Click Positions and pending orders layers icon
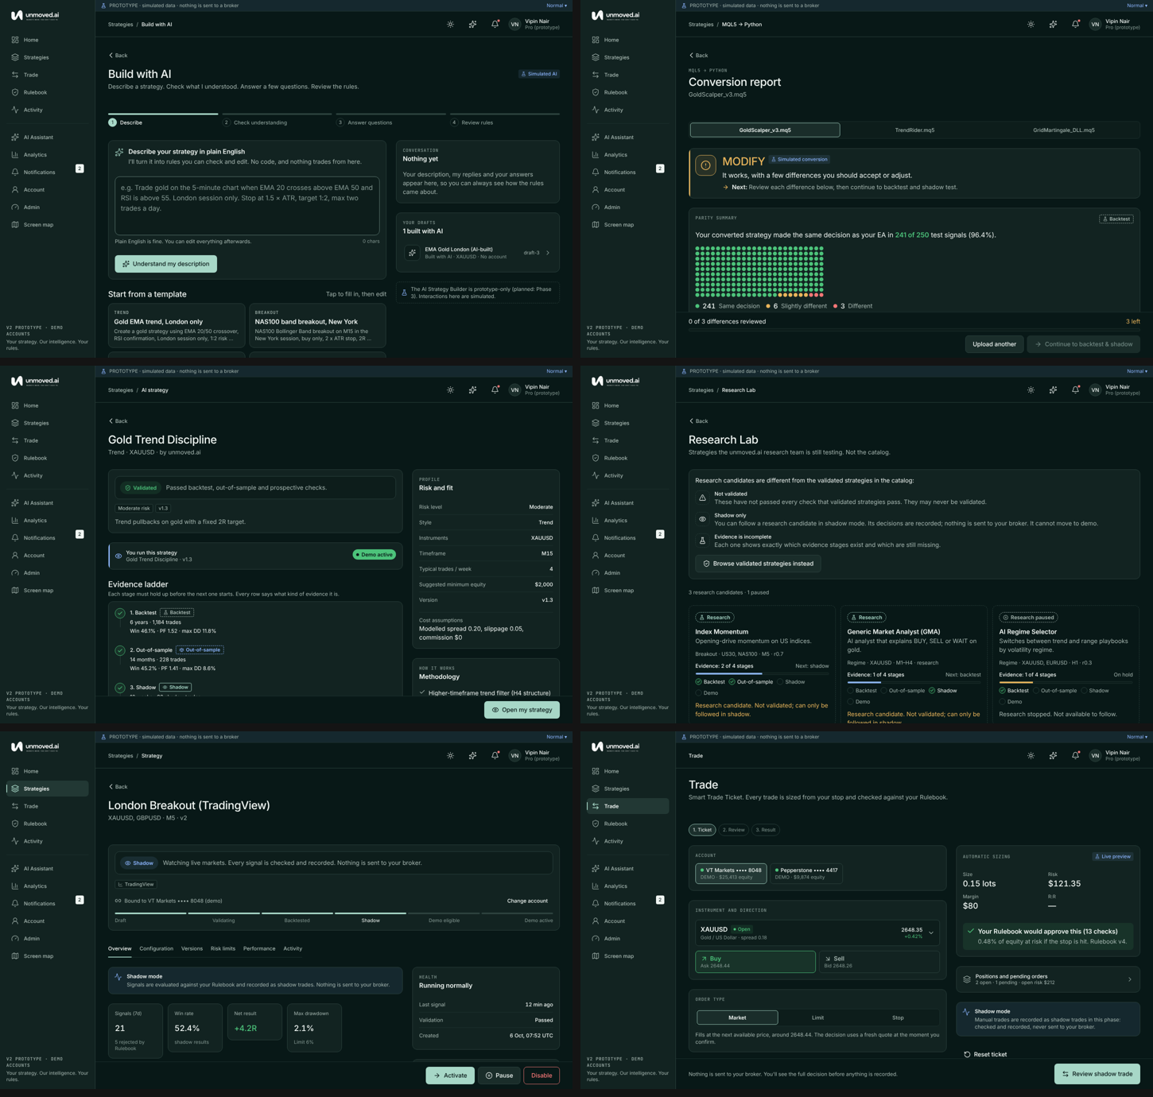The height and width of the screenshot is (1097, 1153). [967, 979]
